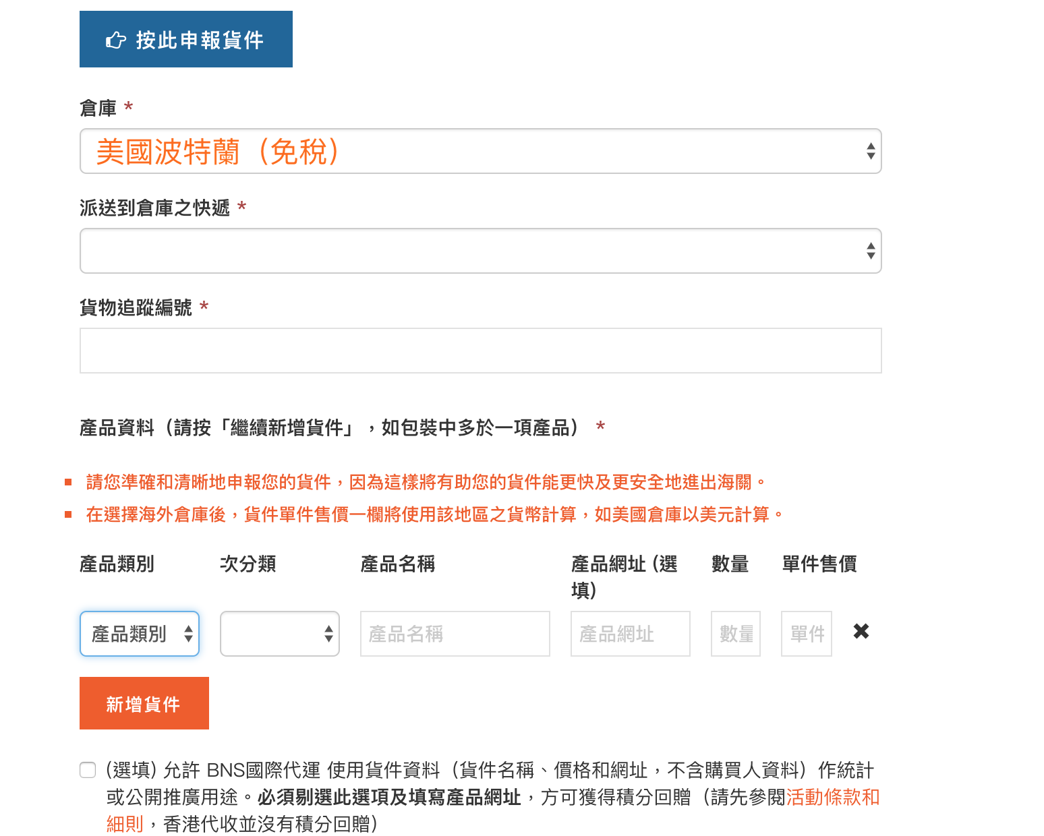Focus the 貨物追蹤編號 tracking number field
Image resolution: width=1044 pixels, height=836 pixels.
(480, 351)
